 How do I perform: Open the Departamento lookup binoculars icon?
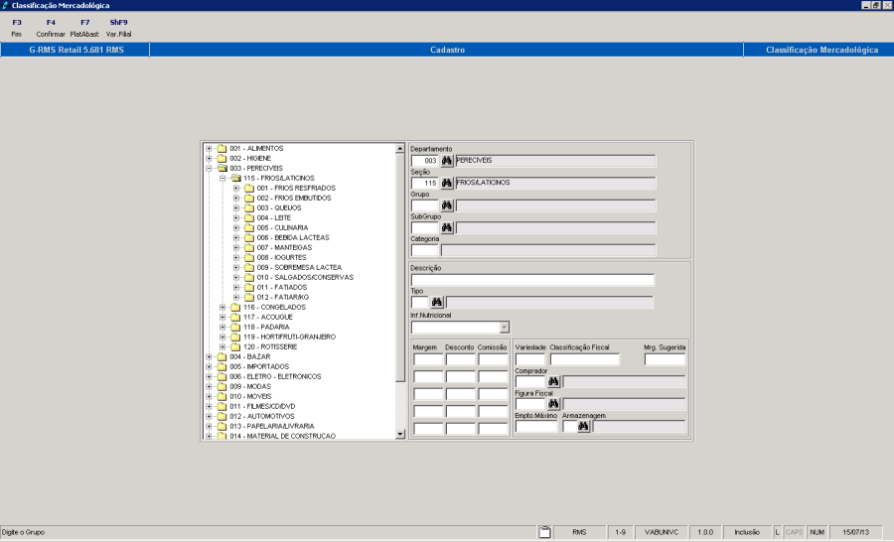click(446, 161)
